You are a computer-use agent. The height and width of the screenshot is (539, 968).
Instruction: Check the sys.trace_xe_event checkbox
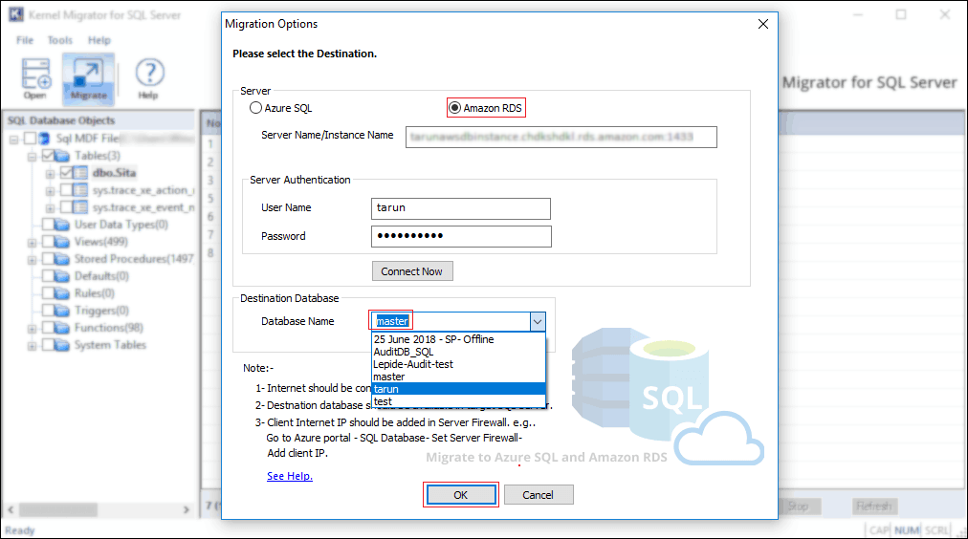66,207
